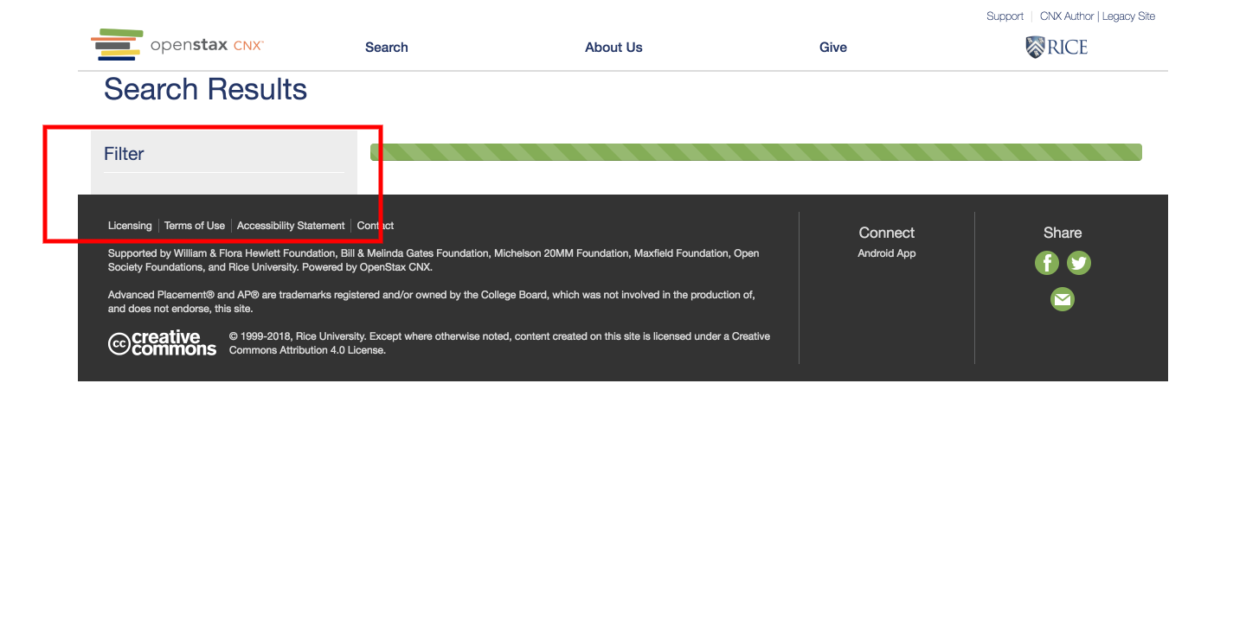Click the OpenStax CNX logo
Viewport: 1246px width, 639px height.
[x=177, y=44]
